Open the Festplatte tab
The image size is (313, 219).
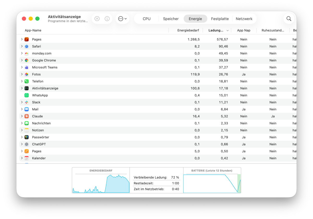(x=220, y=19)
